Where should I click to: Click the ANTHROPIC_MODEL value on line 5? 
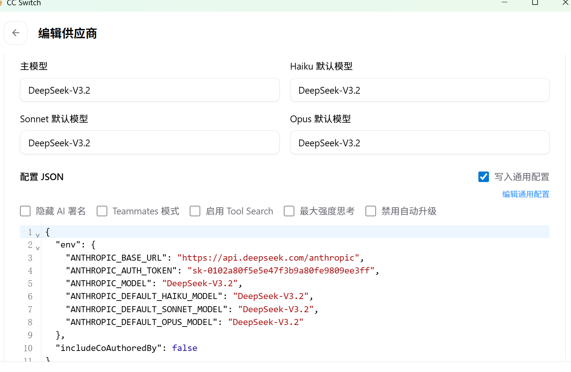(x=200, y=283)
